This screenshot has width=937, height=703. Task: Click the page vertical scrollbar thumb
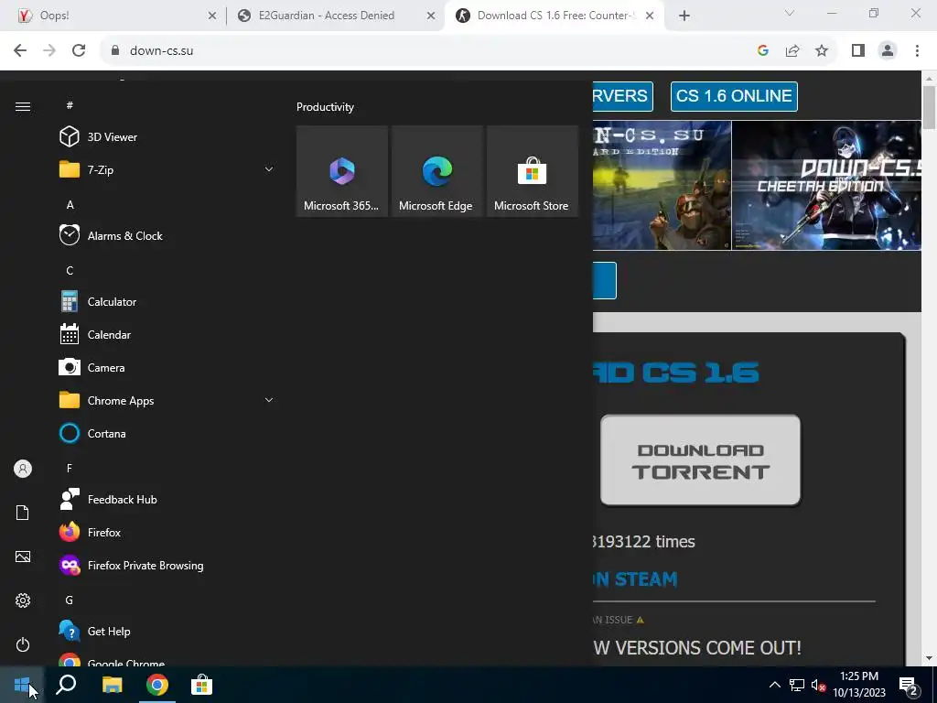click(x=929, y=108)
